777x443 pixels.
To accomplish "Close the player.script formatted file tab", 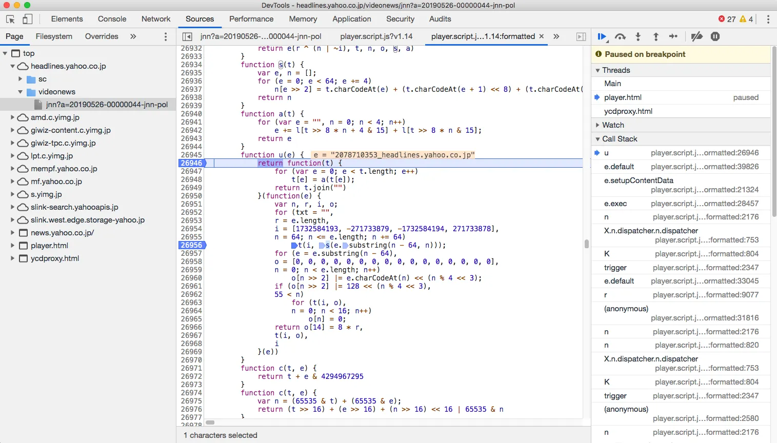I will click(541, 36).
